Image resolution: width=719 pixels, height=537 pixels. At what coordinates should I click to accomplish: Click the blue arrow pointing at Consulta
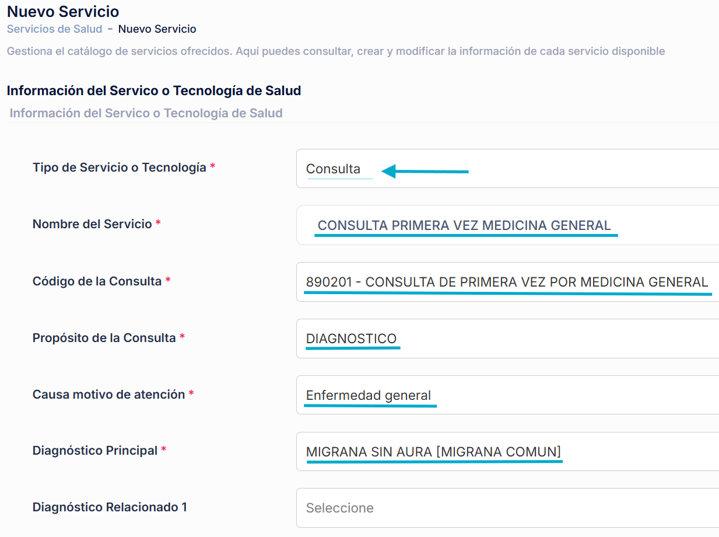pyautogui.click(x=425, y=172)
